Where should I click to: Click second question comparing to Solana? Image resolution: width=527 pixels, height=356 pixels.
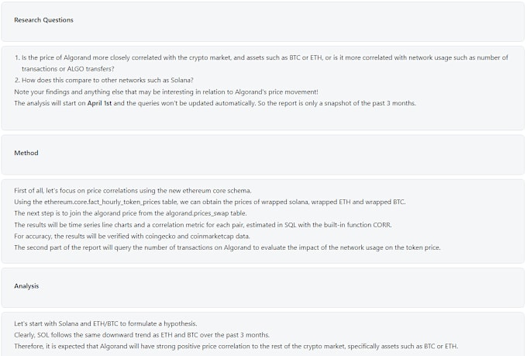coord(104,81)
